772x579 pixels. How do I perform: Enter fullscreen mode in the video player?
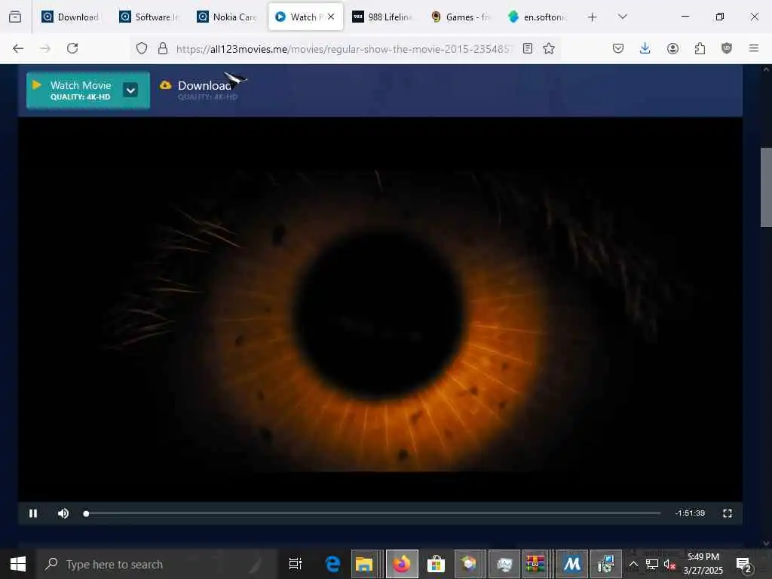pyautogui.click(x=728, y=513)
